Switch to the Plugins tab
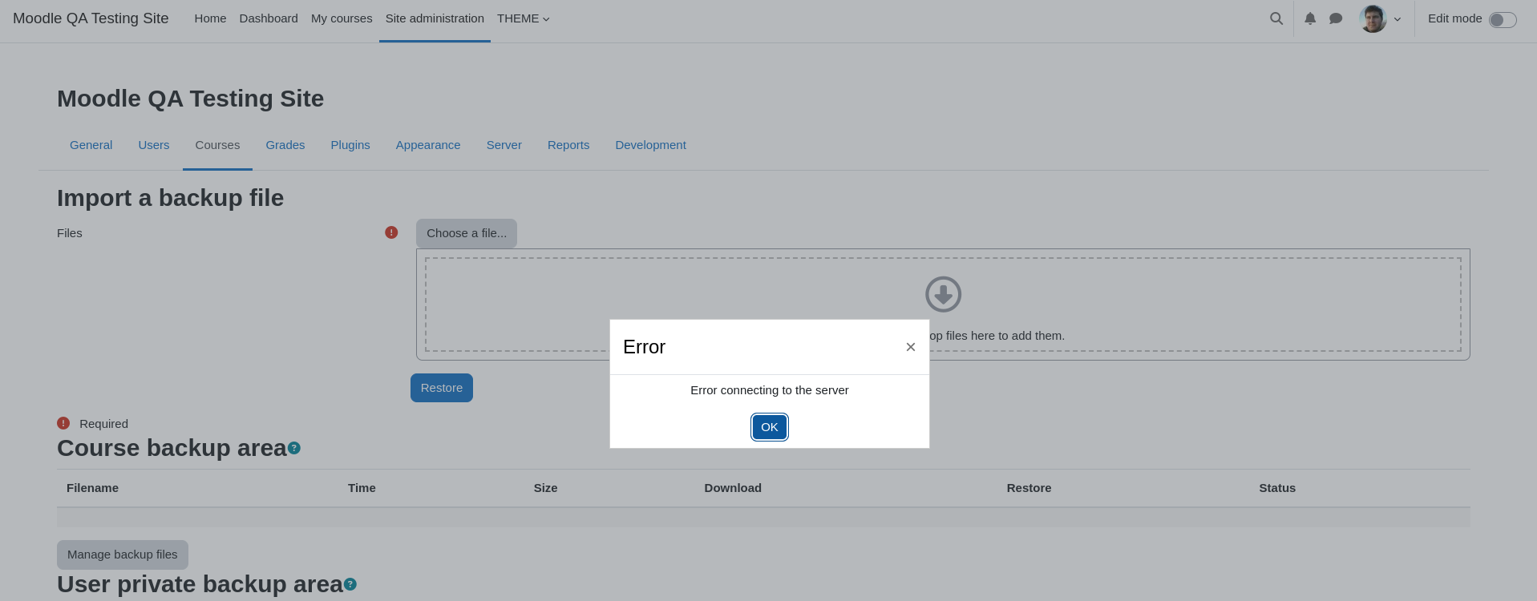 point(350,145)
